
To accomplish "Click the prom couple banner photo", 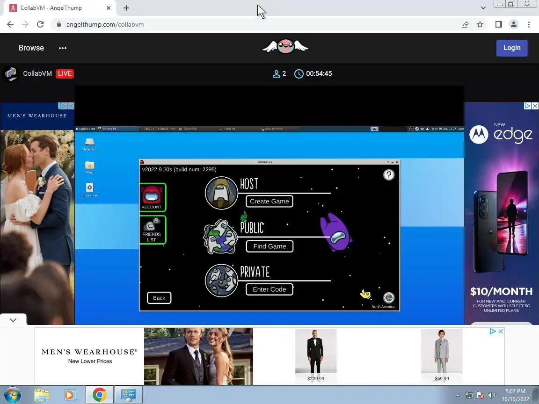I will click(198, 356).
